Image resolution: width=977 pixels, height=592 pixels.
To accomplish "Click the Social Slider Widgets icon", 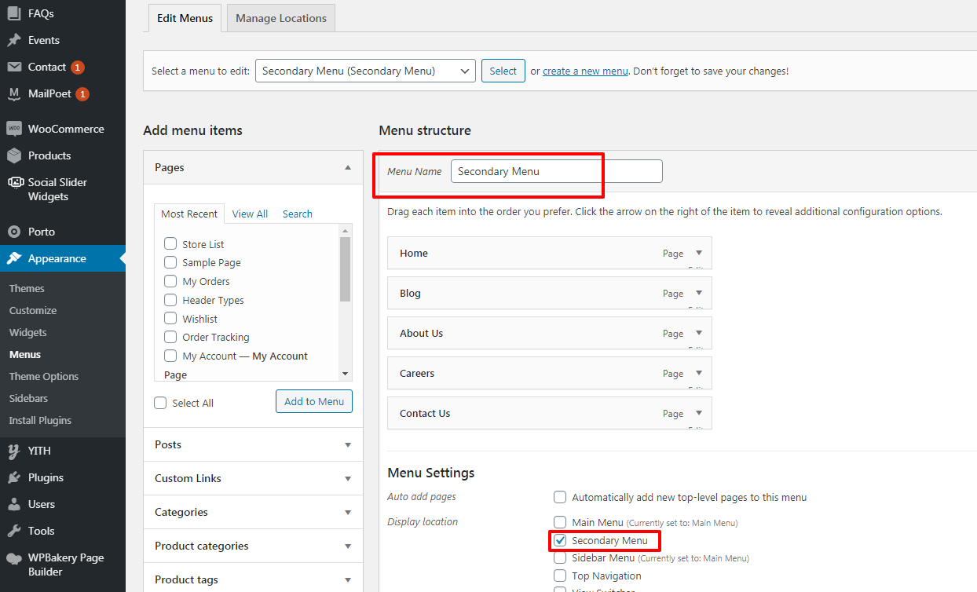I will click(14, 182).
